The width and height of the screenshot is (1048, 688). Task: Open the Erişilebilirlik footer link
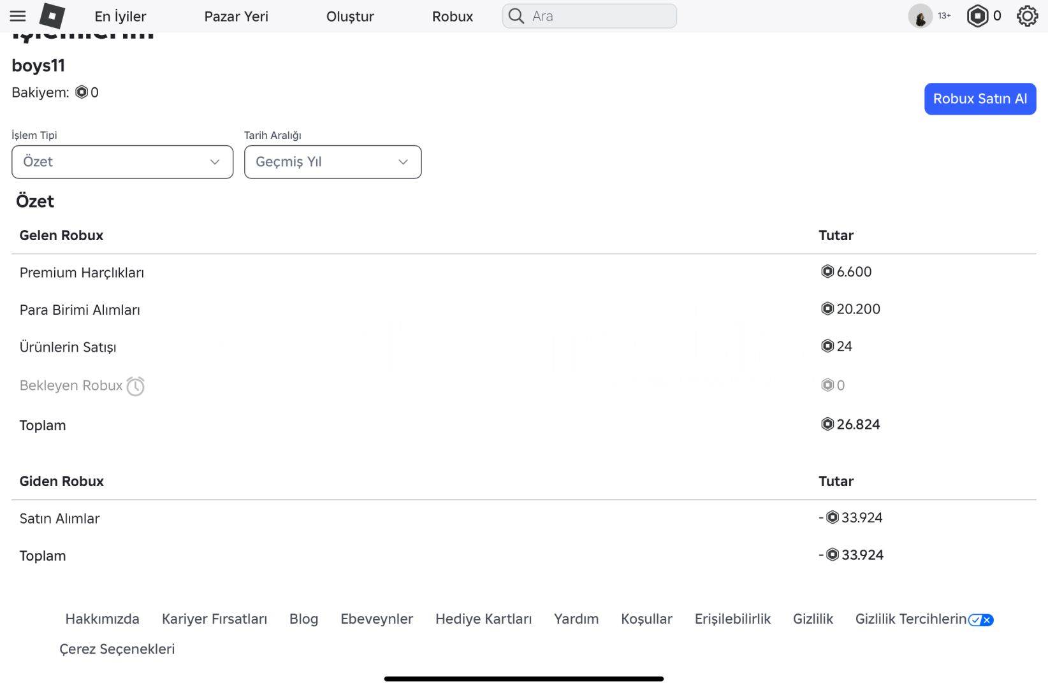coord(732,619)
